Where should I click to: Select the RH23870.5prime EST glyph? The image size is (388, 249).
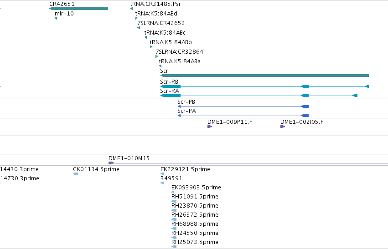tap(174, 210)
